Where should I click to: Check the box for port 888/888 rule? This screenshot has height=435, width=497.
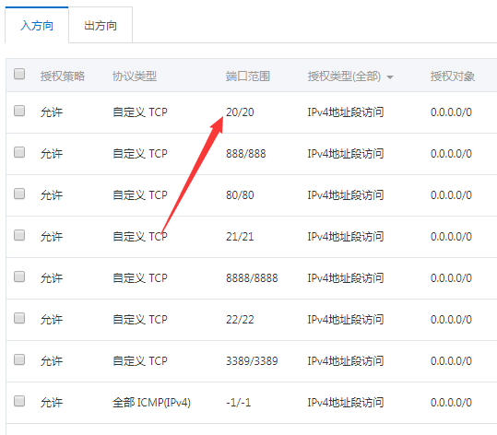coord(19,152)
